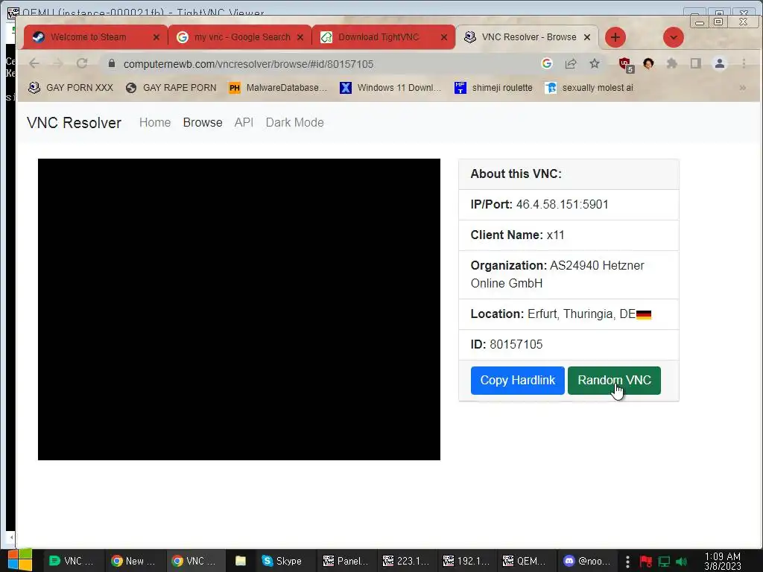This screenshot has width=763, height=572.
Task: Open the Extensions puzzle piece icon
Action: click(672, 63)
